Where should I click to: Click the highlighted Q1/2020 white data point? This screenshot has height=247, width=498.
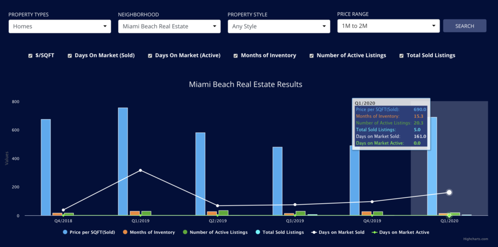coord(449,193)
